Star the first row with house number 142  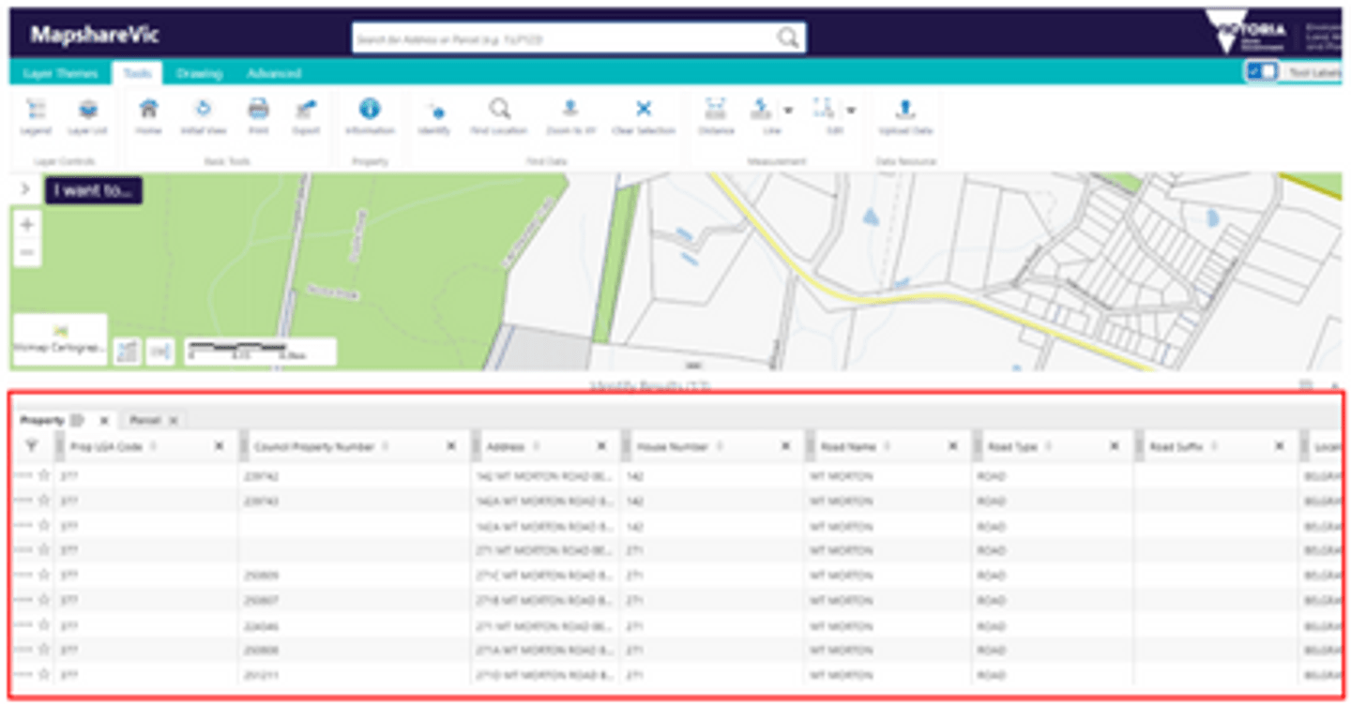[x=43, y=476]
